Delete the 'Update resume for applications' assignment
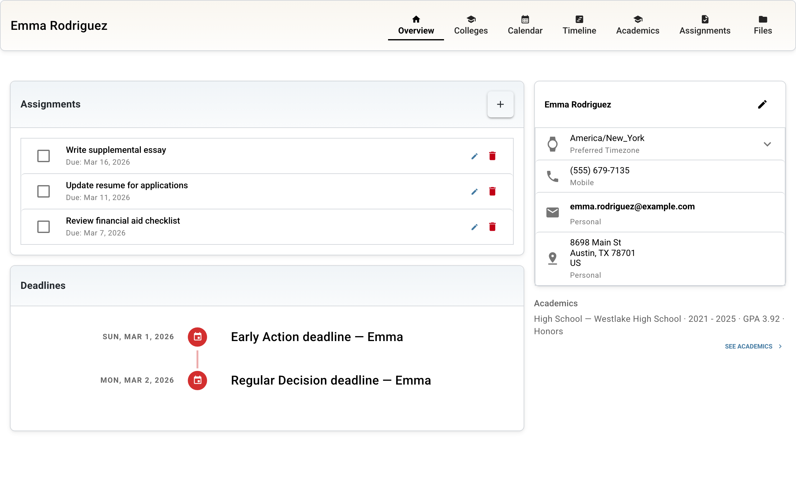The height and width of the screenshot is (497, 796). coord(493,191)
